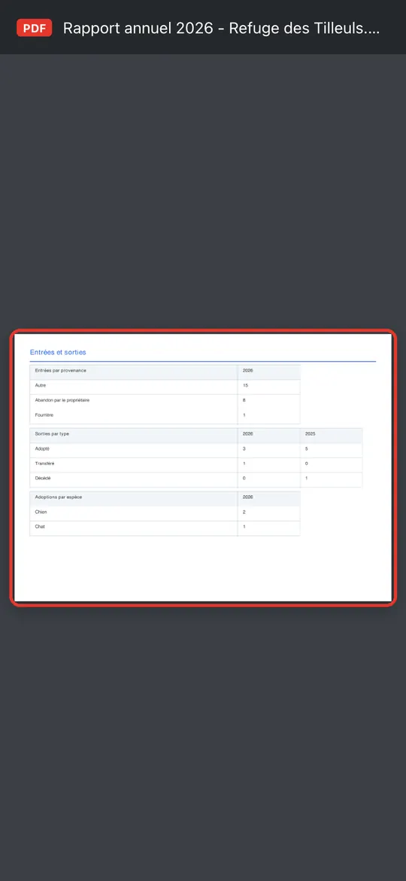
Task: Click value 2 in the Chien row
Action: click(x=244, y=512)
